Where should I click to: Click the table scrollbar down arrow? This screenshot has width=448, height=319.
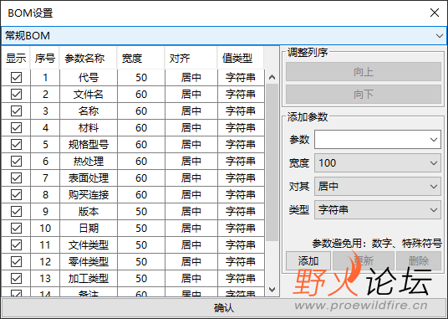272,290
